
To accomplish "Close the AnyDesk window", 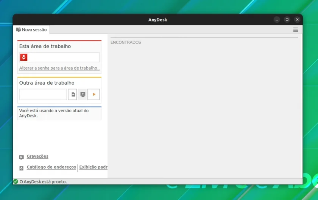I will [297, 20].
